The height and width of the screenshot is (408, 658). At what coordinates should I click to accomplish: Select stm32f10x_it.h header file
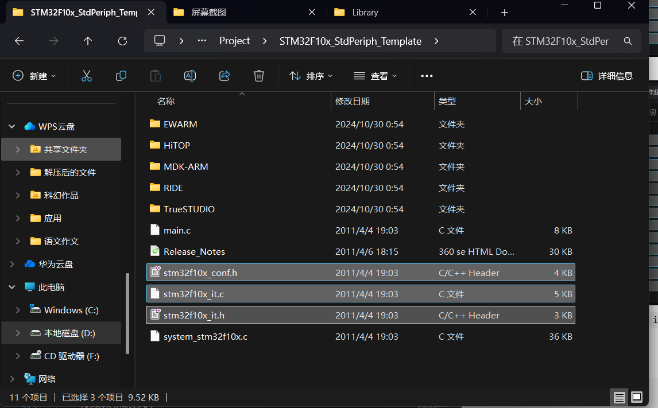tap(361, 316)
